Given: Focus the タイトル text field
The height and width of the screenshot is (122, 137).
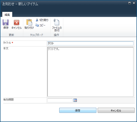Looking at the screenshot, I should 90,43.
